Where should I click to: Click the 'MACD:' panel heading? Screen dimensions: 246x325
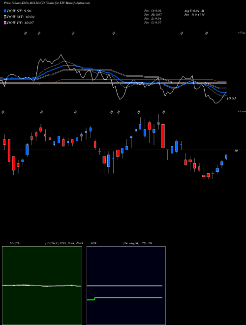click(x=15, y=243)
